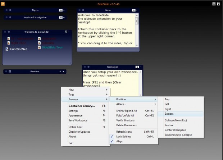This screenshot has height=160, width=223.
Task: Choose Fold/Unfold All
Action: tap(133, 116)
